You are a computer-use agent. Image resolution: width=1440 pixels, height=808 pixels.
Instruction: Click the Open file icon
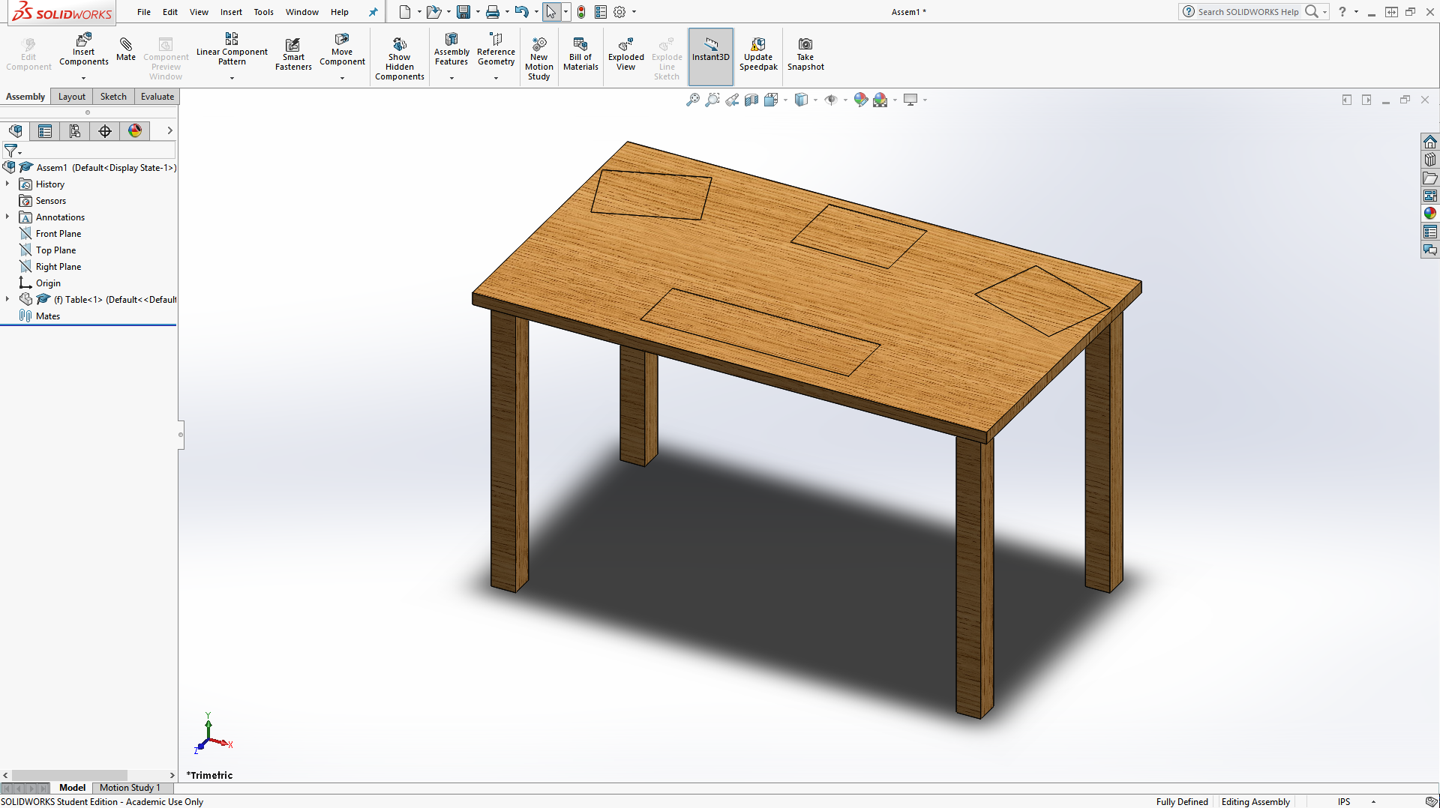[433, 12]
